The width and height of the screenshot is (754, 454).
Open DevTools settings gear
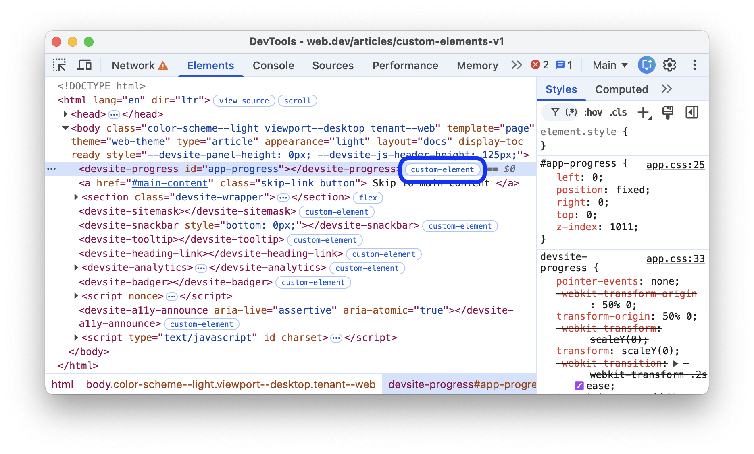(670, 65)
